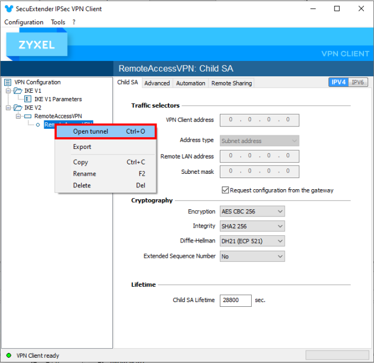This screenshot has height=363, width=374.
Task: Click the VPN Configuration tree root icon
Action: pyautogui.click(x=8, y=82)
